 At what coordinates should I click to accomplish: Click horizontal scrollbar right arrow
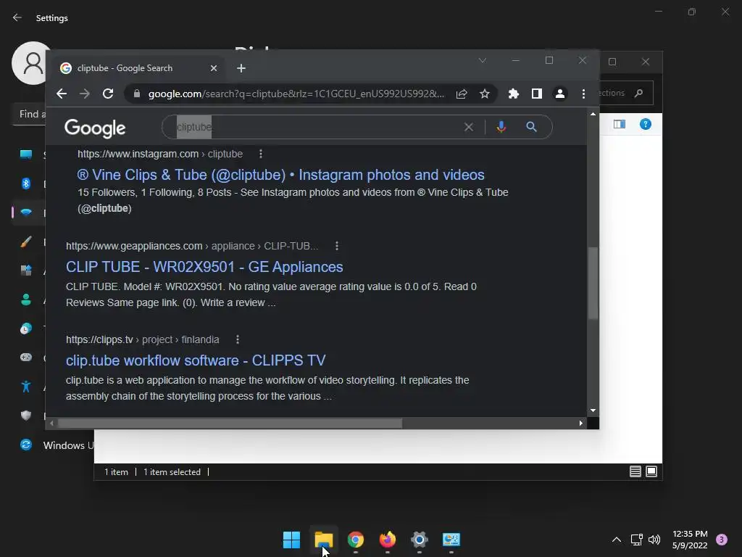[581, 423]
